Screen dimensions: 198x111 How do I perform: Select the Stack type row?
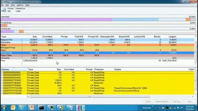tap(97, 50)
